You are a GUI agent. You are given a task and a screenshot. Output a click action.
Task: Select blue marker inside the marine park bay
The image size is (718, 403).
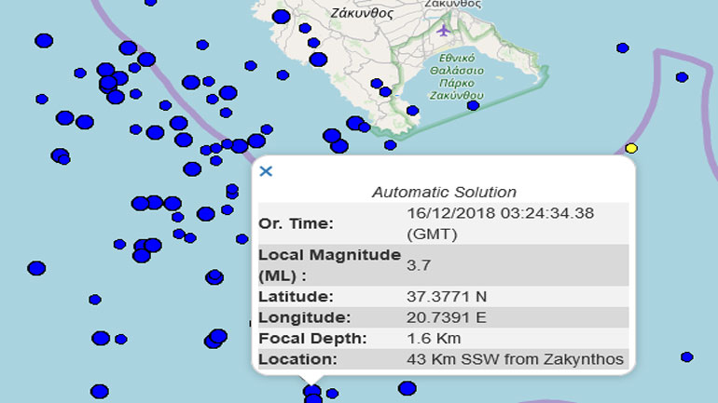(x=473, y=105)
